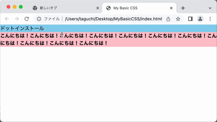Click the yellow minimize window button
The width and height of the screenshot is (217, 122).
point(15,7)
